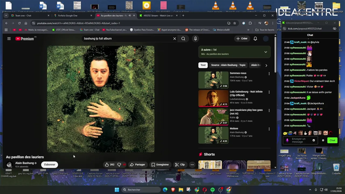The width and height of the screenshot is (345, 194).
Task: Open the YouTube hamburger guide menu
Action: pyautogui.click(x=9, y=39)
